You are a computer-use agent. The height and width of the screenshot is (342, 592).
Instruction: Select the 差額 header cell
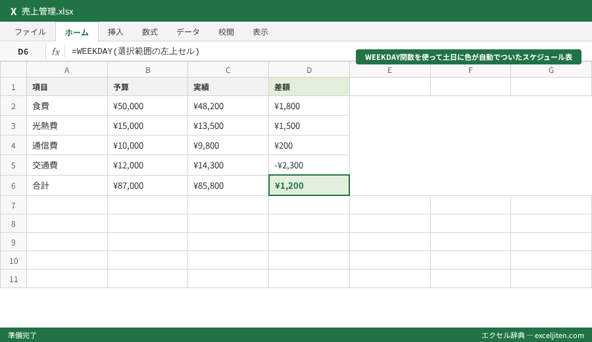[x=309, y=87]
